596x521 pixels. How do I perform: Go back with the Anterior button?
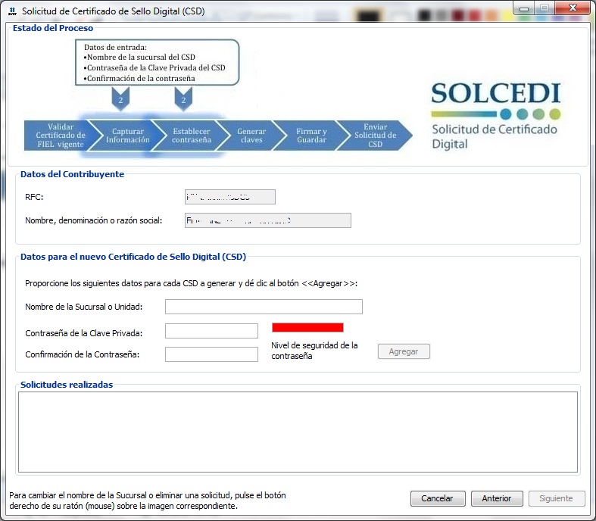point(497,498)
